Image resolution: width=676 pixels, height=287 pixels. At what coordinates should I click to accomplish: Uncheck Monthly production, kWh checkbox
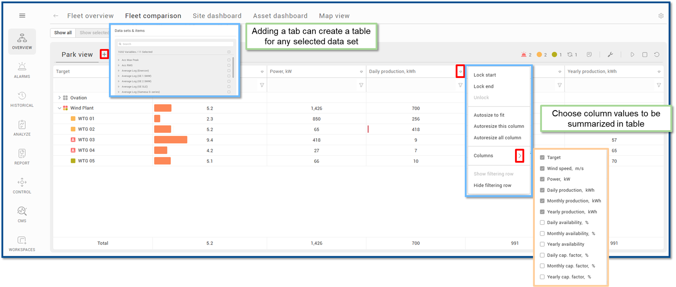coord(542,201)
